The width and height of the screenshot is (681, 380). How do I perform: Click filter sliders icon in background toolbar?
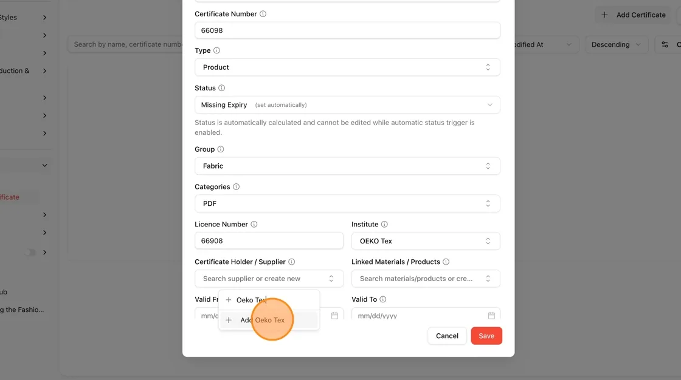(665, 45)
